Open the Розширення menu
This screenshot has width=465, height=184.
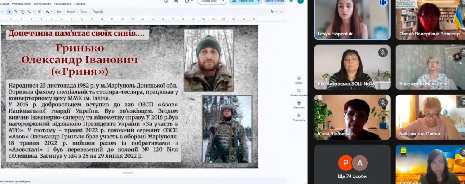[62, 3]
